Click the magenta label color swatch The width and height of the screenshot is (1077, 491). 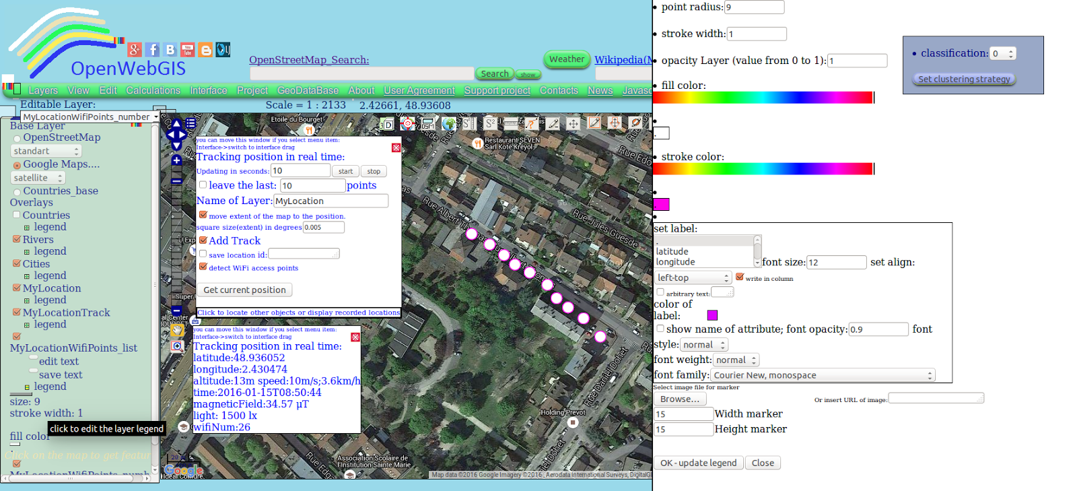point(712,315)
